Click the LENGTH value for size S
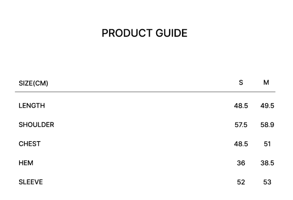The width and height of the screenshot is (293, 200). click(x=241, y=106)
